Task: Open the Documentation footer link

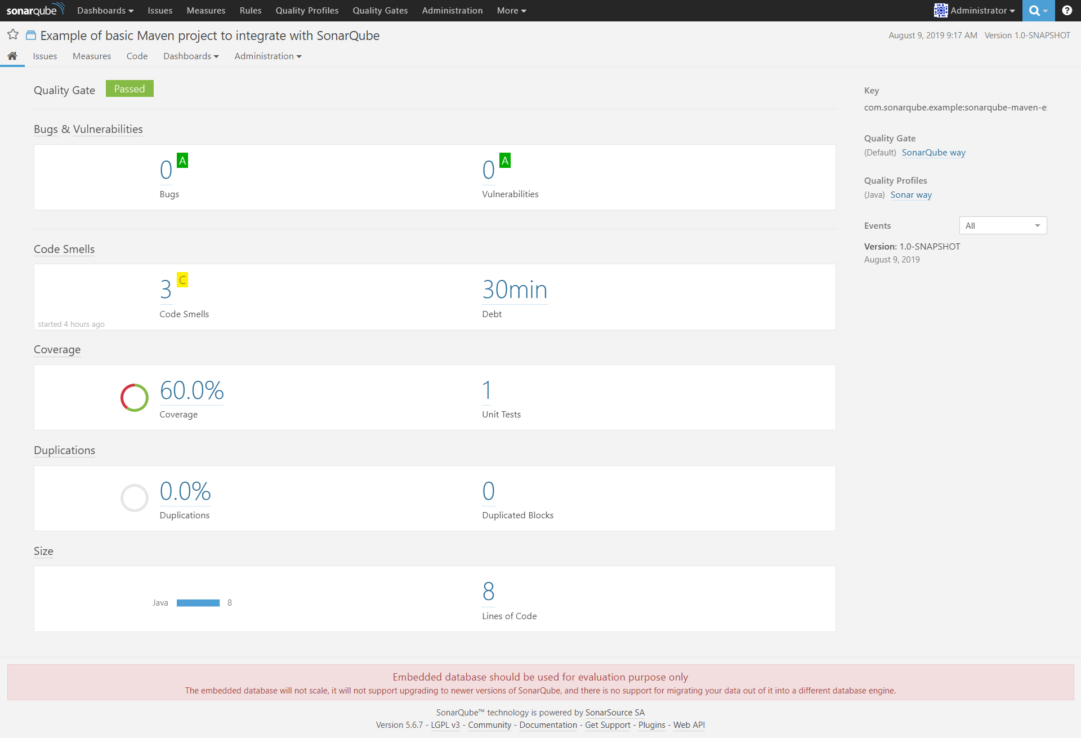Action: pyautogui.click(x=548, y=725)
